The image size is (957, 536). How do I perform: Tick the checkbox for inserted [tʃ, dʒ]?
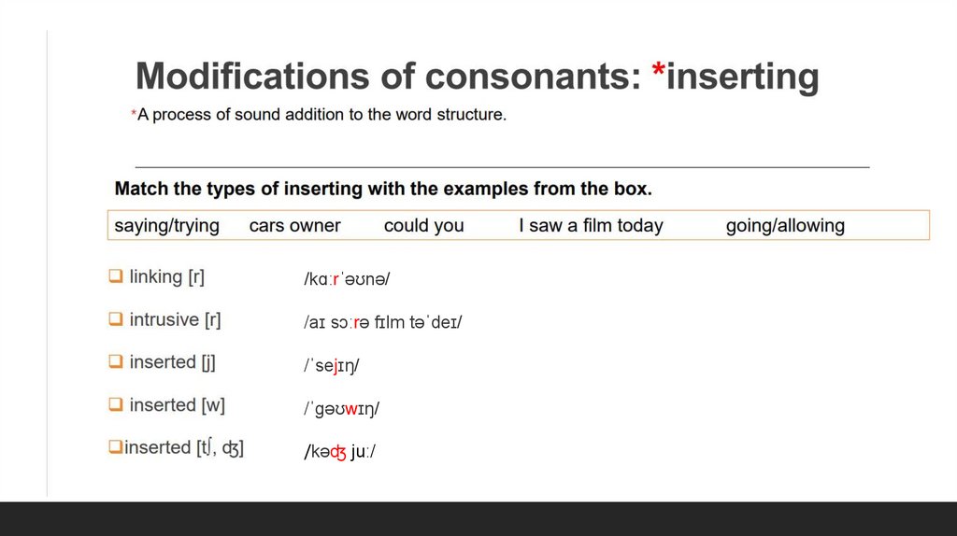(x=115, y=447)
